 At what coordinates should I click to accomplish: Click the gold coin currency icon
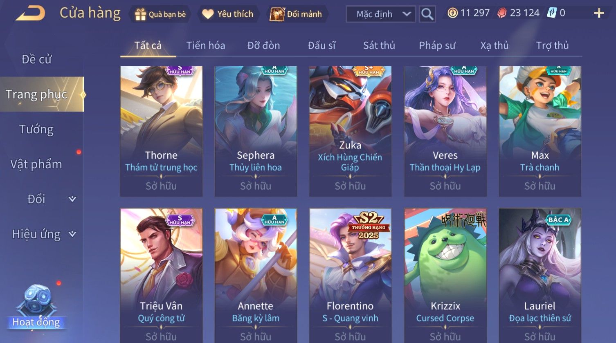452,13
